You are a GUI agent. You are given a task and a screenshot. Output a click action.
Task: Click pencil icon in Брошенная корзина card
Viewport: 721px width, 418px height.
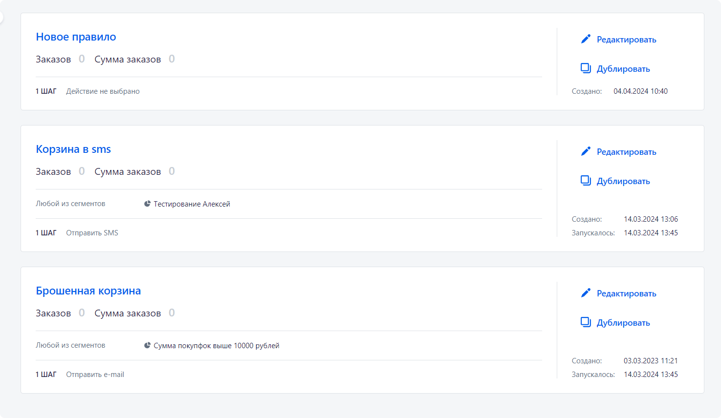pyautogui.click(x=586, y=293)
